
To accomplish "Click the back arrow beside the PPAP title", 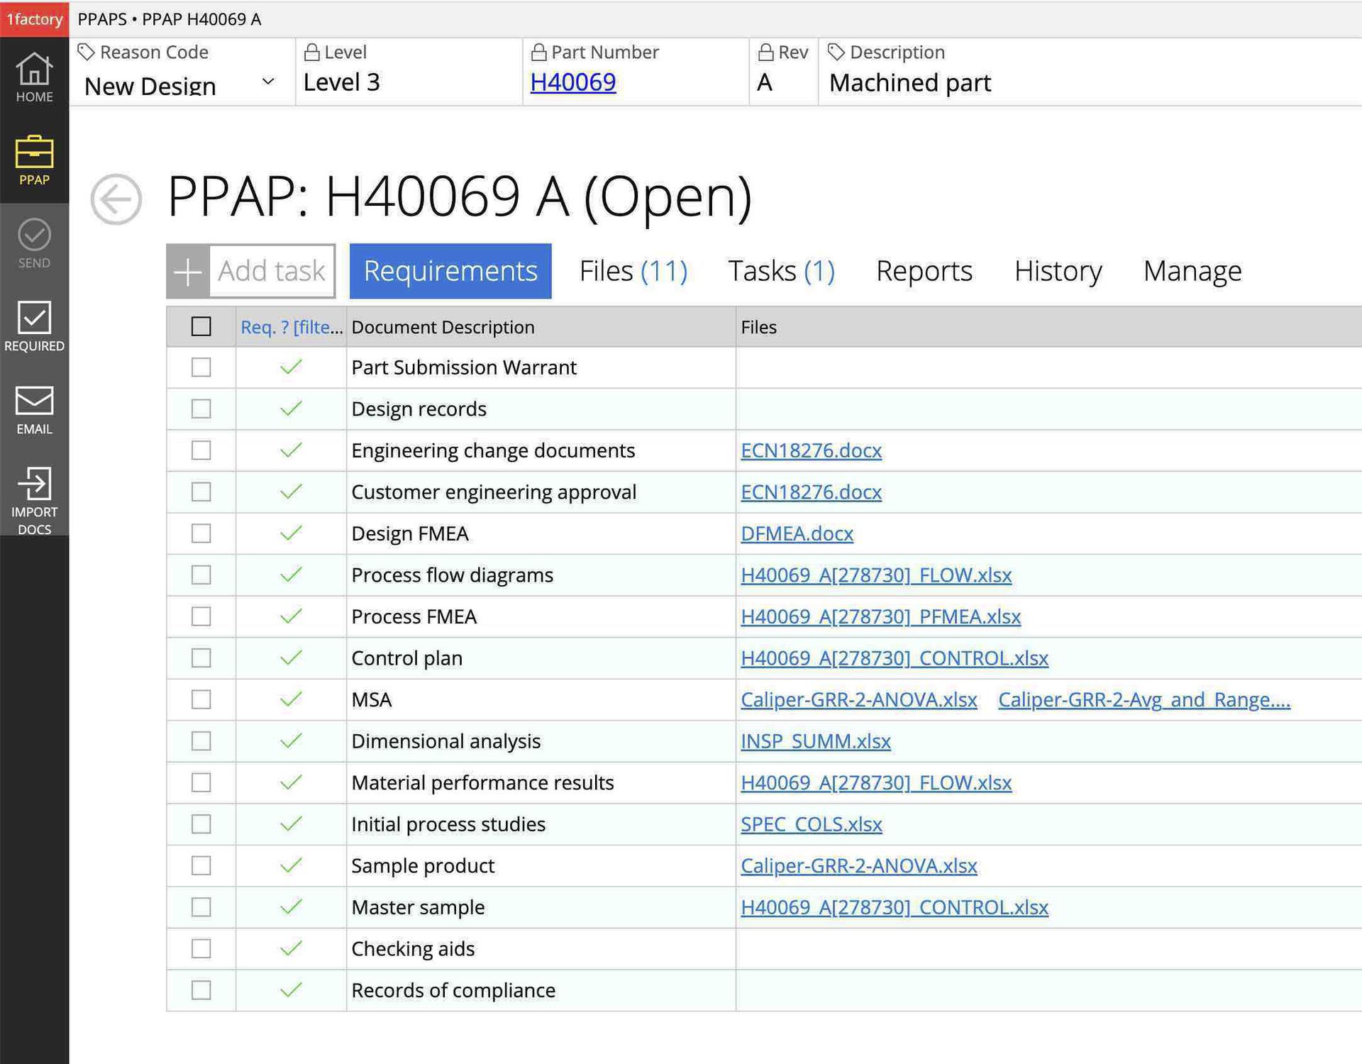I will point(116,199).
